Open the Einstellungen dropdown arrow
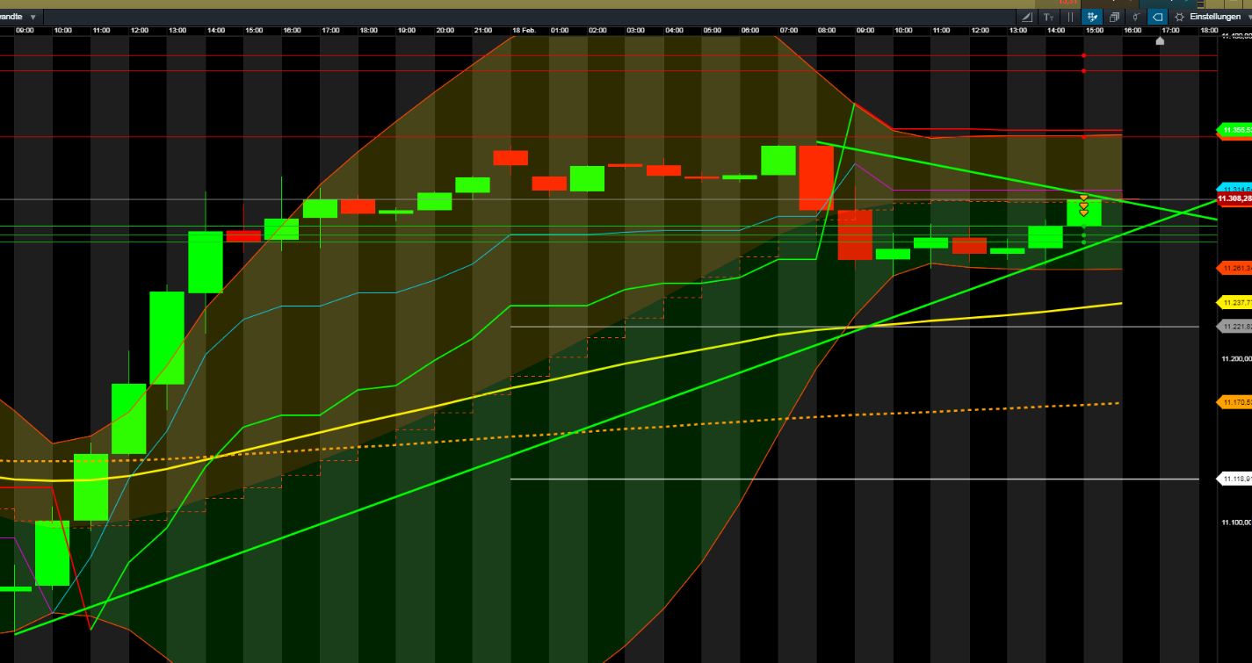1252x663 pixels. pos(1248,16)
